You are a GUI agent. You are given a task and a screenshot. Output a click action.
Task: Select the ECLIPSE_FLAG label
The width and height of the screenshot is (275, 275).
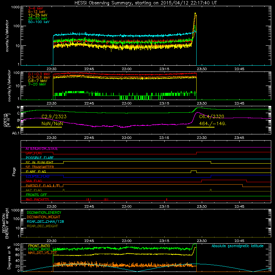(x=37, y=176)
